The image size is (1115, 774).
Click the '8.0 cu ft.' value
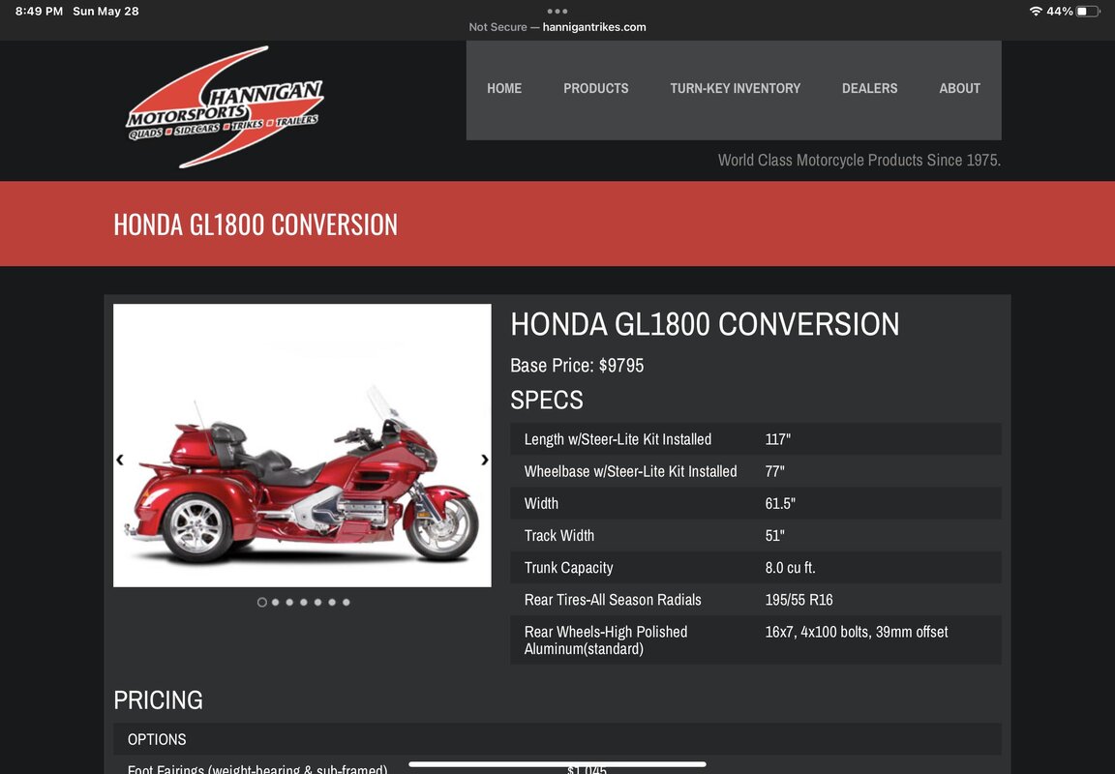tap(790, 567)
